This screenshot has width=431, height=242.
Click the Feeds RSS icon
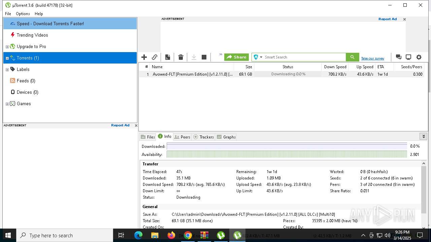pyautogui.click(x=12, y=81)
